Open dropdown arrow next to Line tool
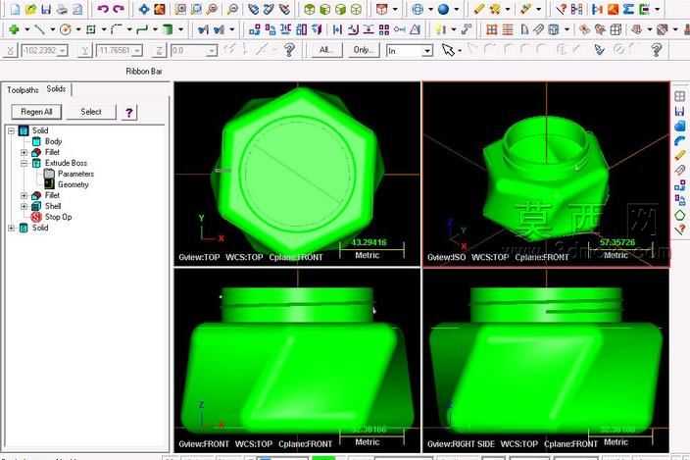The height and width of the screenshot is (460, 690). click(x=52, y=29)
